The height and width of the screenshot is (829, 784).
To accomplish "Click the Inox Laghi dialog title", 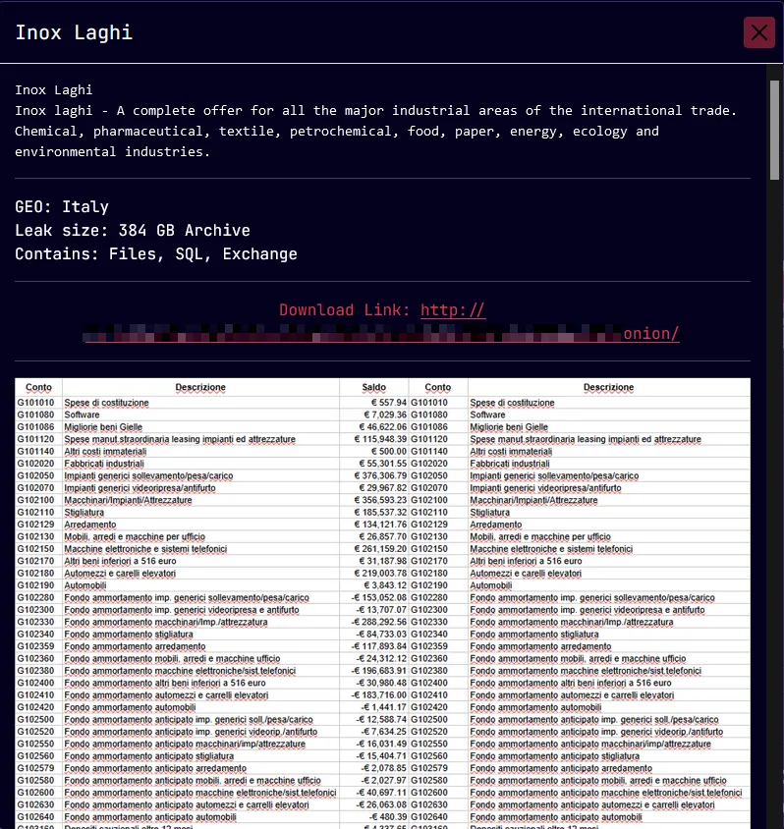I will point(74,32).
